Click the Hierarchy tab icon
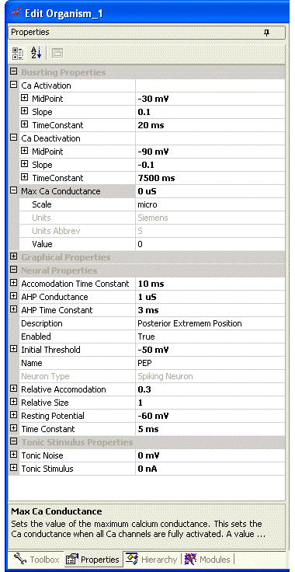 (132, 559)
